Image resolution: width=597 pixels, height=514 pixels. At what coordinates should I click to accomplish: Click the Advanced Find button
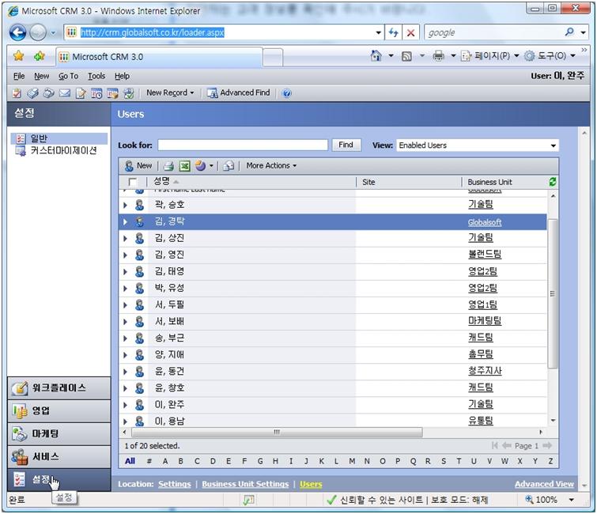[238, 93]
